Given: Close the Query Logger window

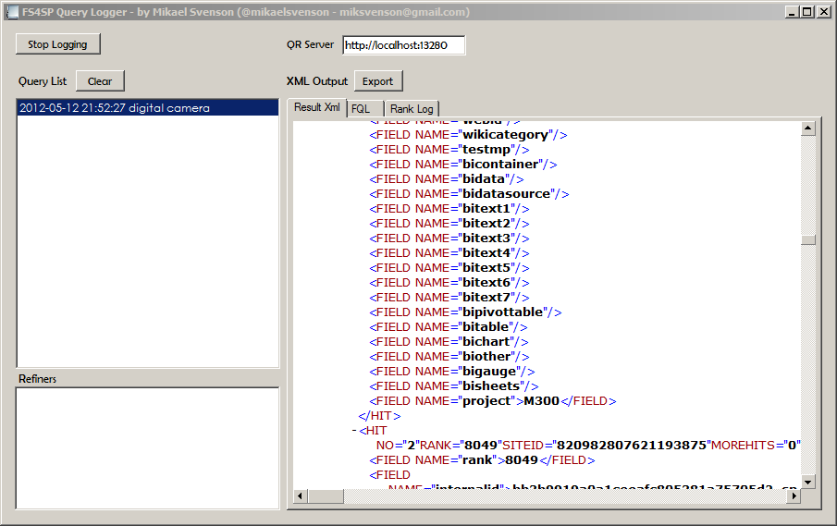Looking at the screenshot, I should pos(823,12).
